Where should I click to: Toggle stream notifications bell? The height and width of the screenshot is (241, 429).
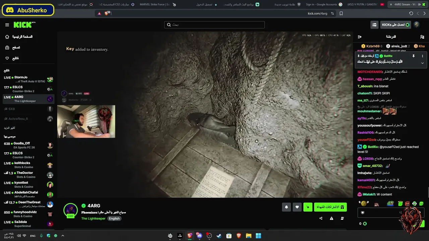[x=286, y=207]
